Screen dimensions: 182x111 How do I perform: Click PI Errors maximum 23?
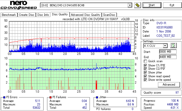(38, 104)
